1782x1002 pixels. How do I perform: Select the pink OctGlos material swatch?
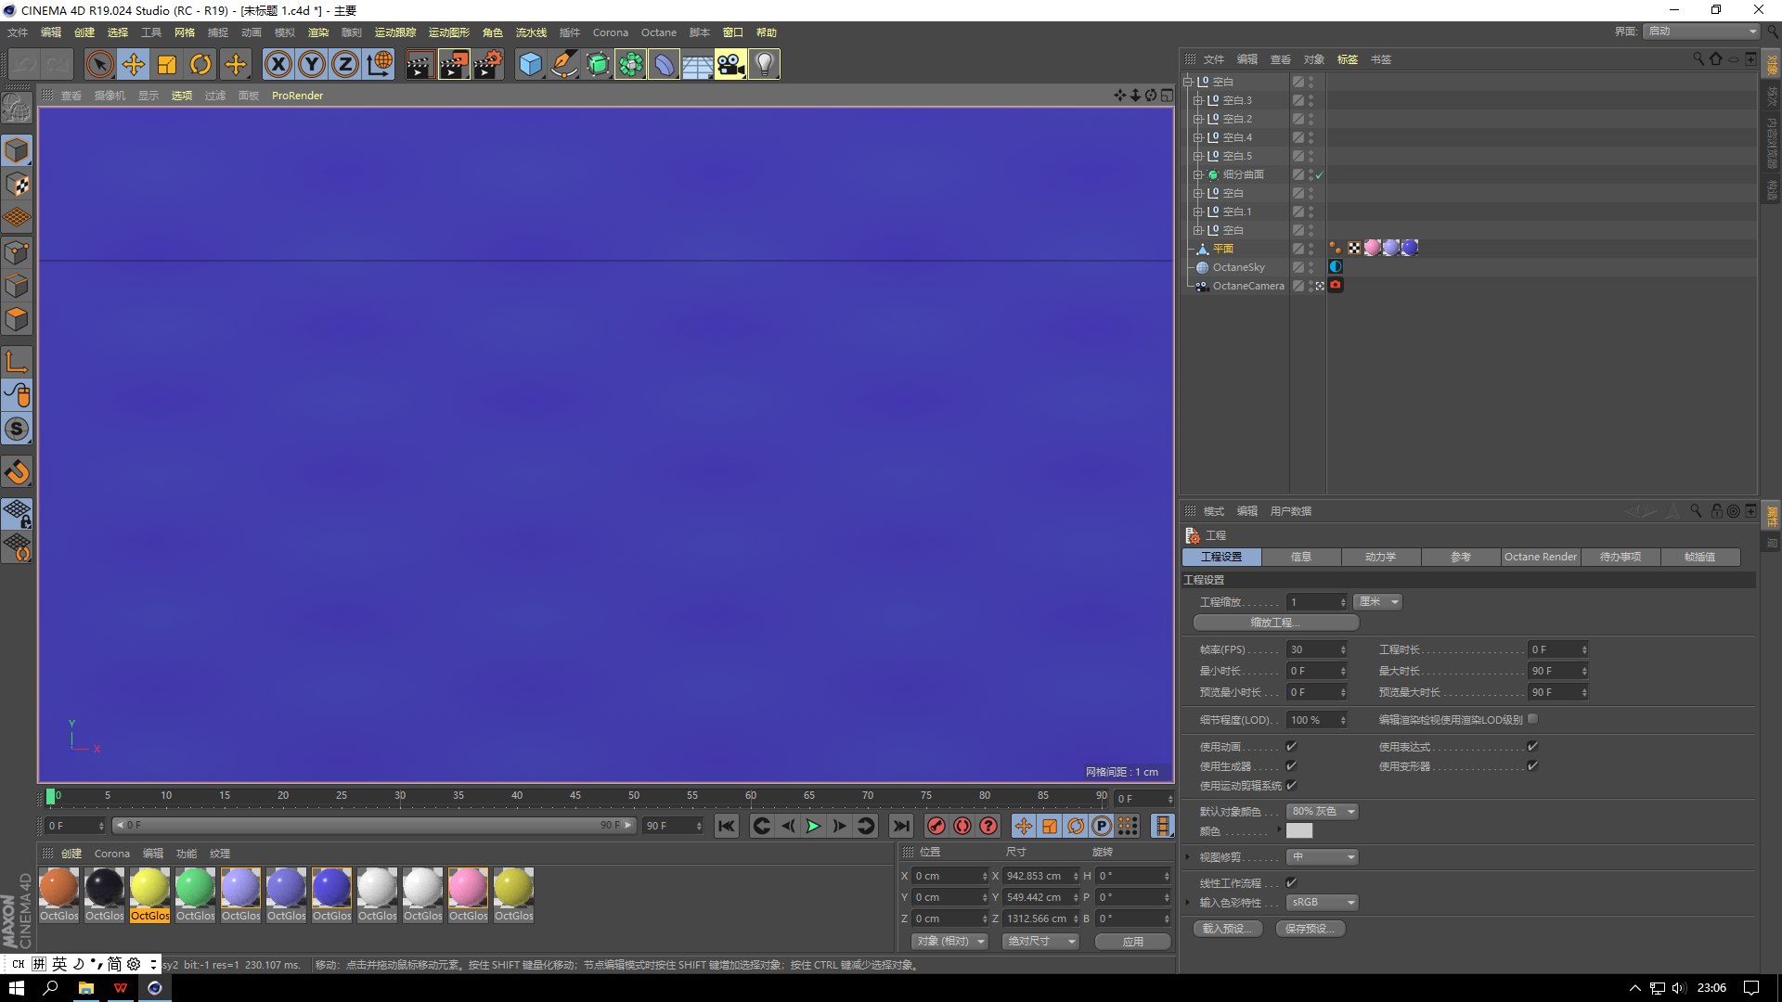point(468,888)
